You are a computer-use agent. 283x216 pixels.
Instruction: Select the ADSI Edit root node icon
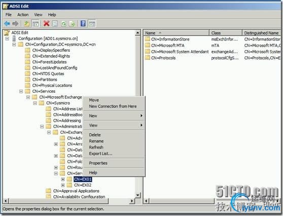click(7, 32)
